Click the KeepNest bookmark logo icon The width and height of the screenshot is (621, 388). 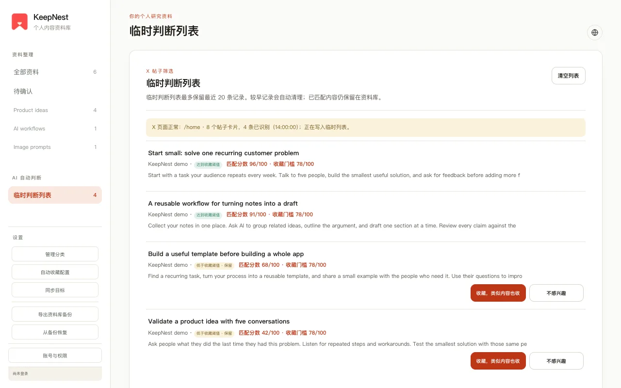pos(19,22)
